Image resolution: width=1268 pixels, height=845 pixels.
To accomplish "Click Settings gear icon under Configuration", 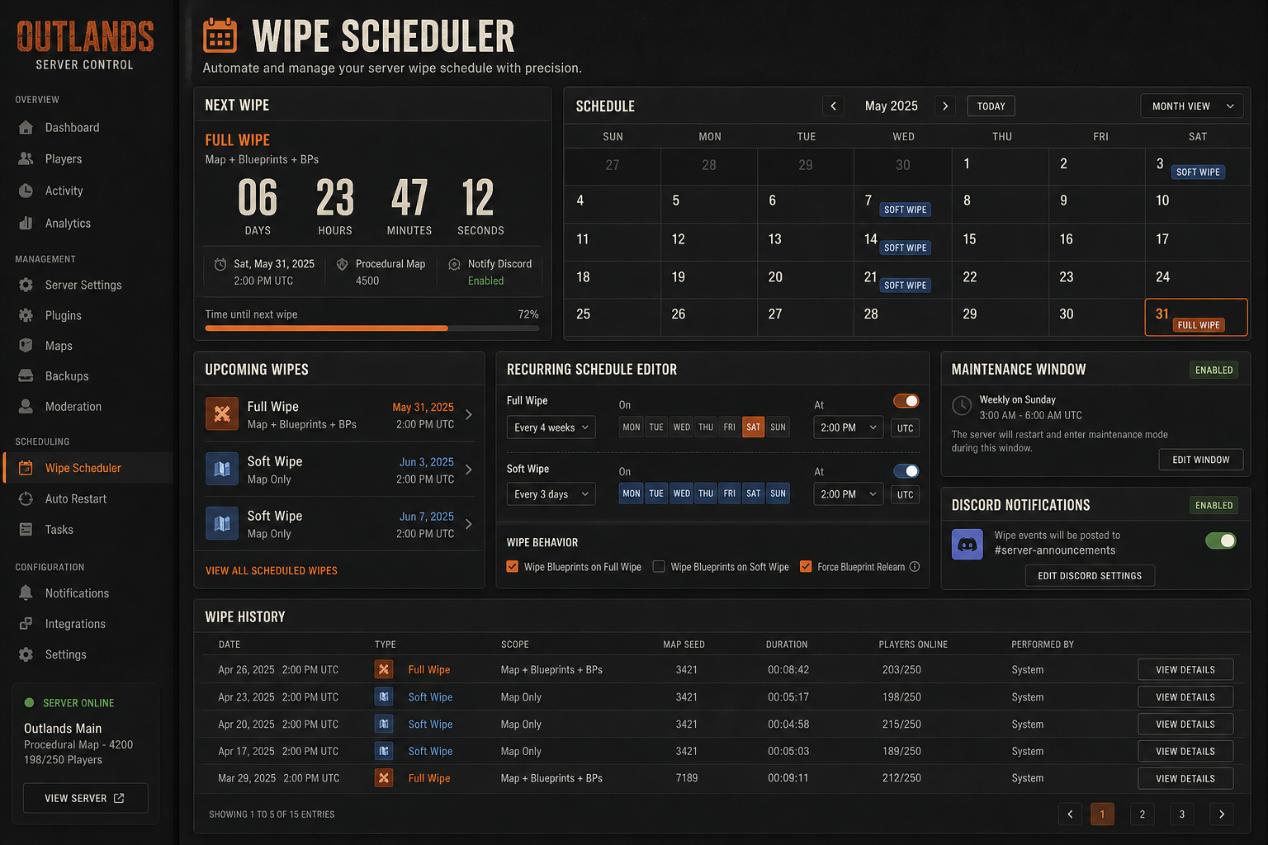I will (26, 654).
